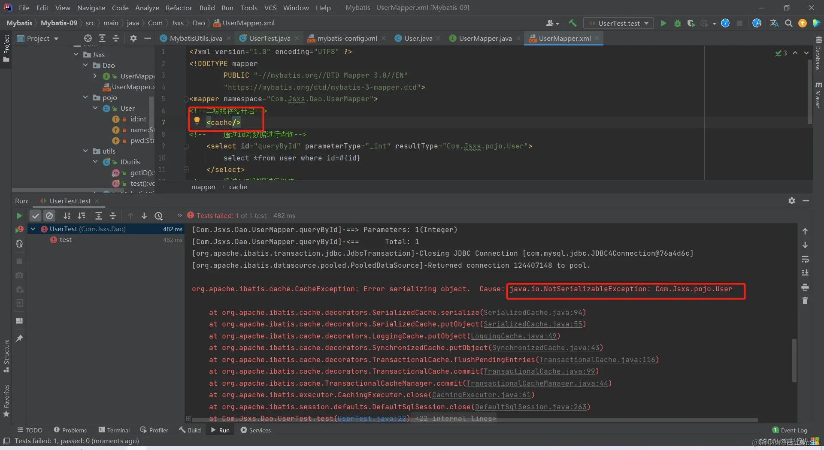
Task: Collapse the Jsxs folder
Action: pyautogui.click(x=76, y=54)
